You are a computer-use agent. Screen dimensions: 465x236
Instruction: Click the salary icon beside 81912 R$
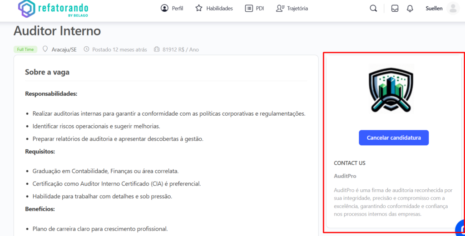coord(157,49)
